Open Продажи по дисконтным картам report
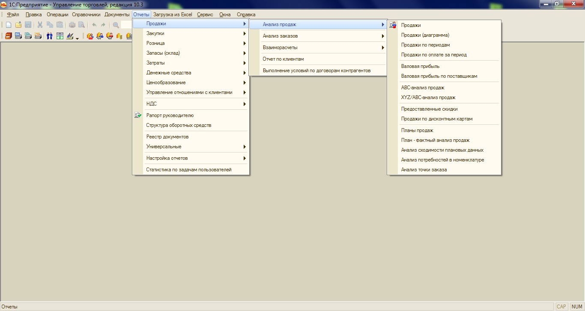 (444, 119)
